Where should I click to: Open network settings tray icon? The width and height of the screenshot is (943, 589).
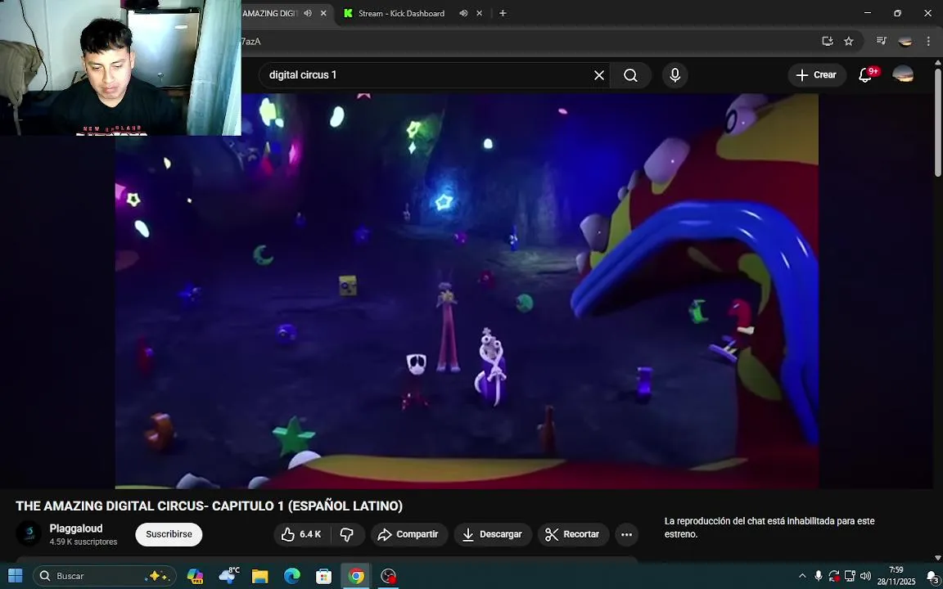850,576
